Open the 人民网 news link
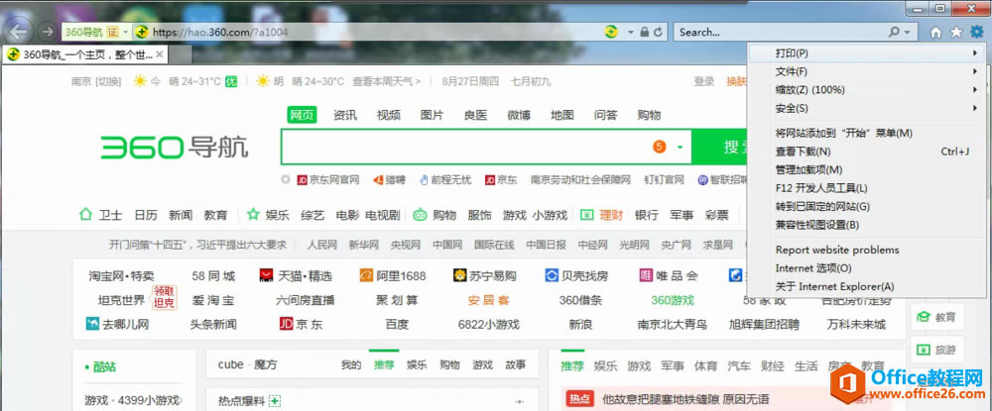Image resolution: width=992 pixels, height=411 pixels. click(x=322, y=245)
